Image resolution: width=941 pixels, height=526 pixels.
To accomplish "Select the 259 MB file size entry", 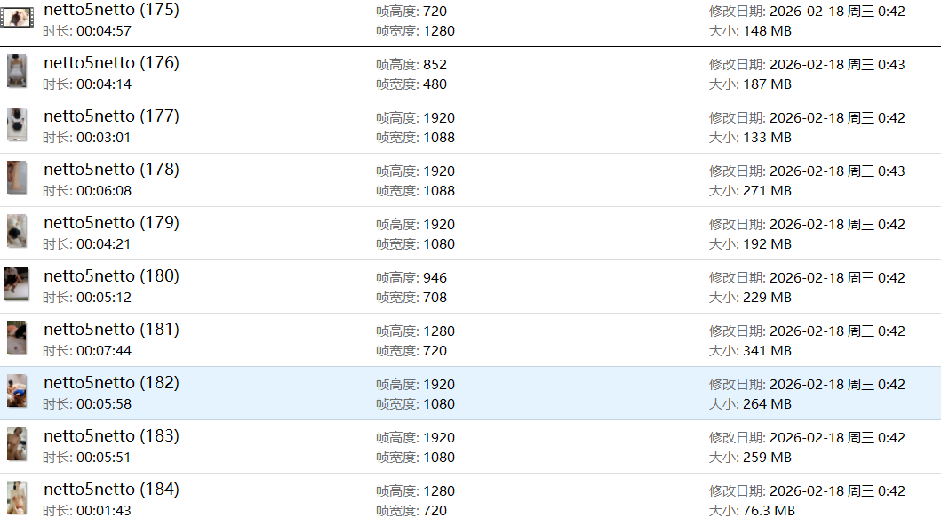I will click(x=766, y=458).
